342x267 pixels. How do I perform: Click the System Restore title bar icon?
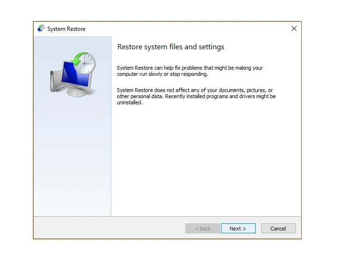pos(41,28)
